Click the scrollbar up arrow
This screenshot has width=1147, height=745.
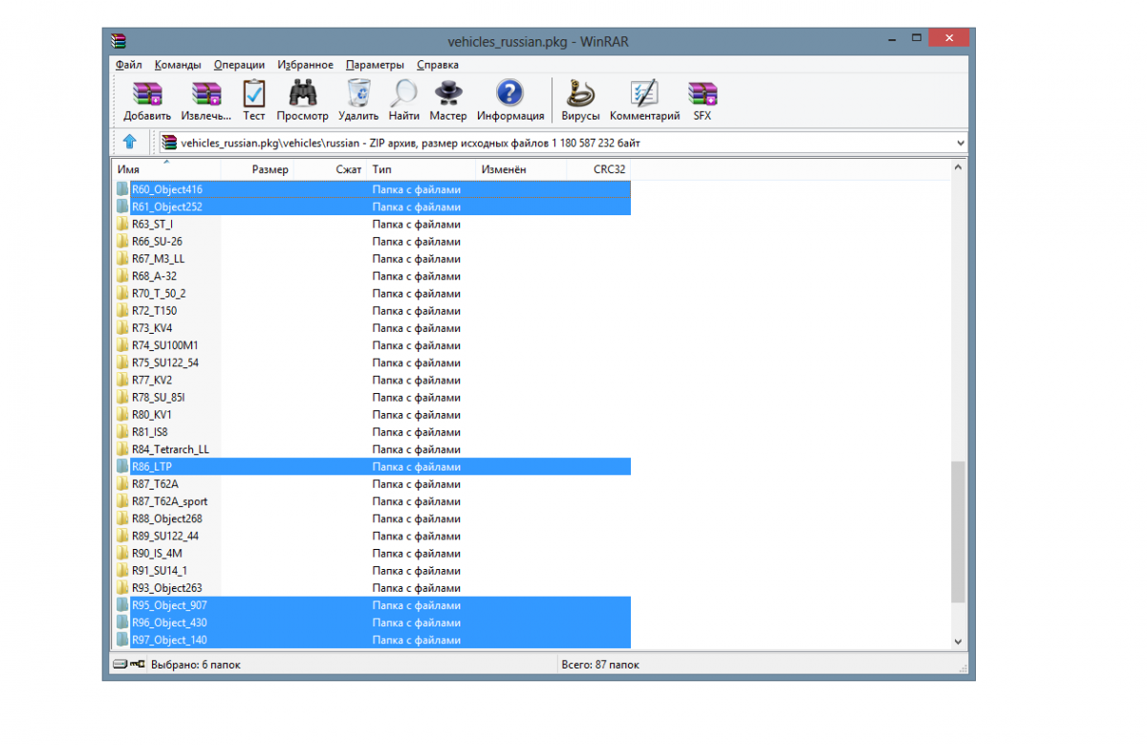coord(959,167)
